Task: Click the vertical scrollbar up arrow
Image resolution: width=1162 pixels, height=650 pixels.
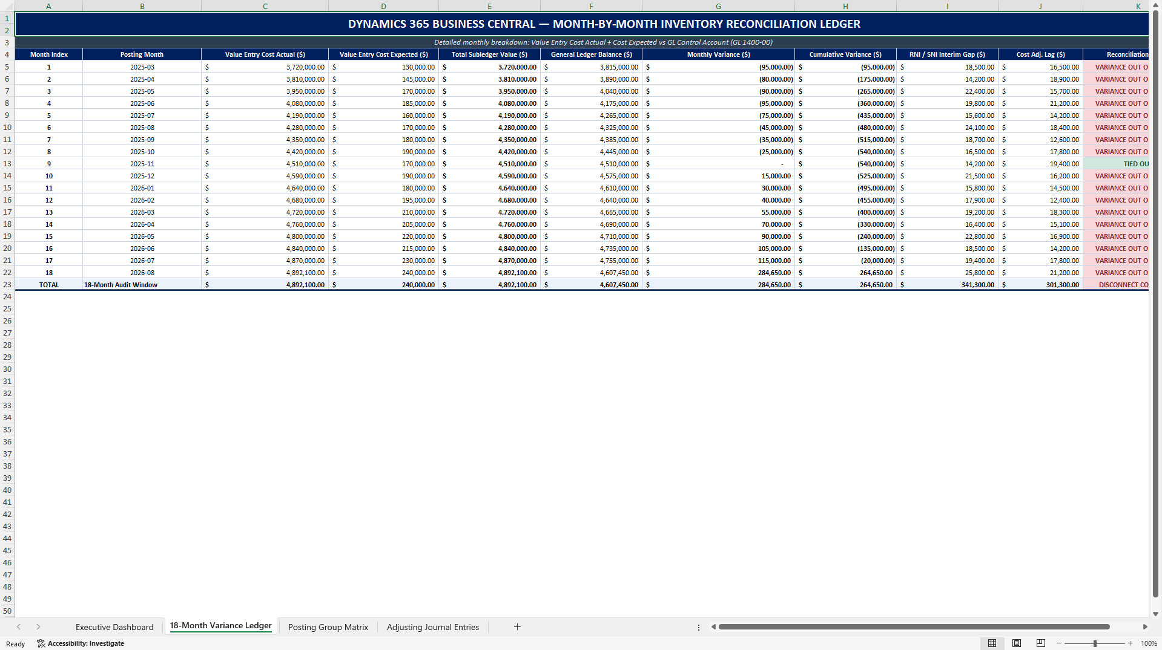Action: coord(1155,5)
